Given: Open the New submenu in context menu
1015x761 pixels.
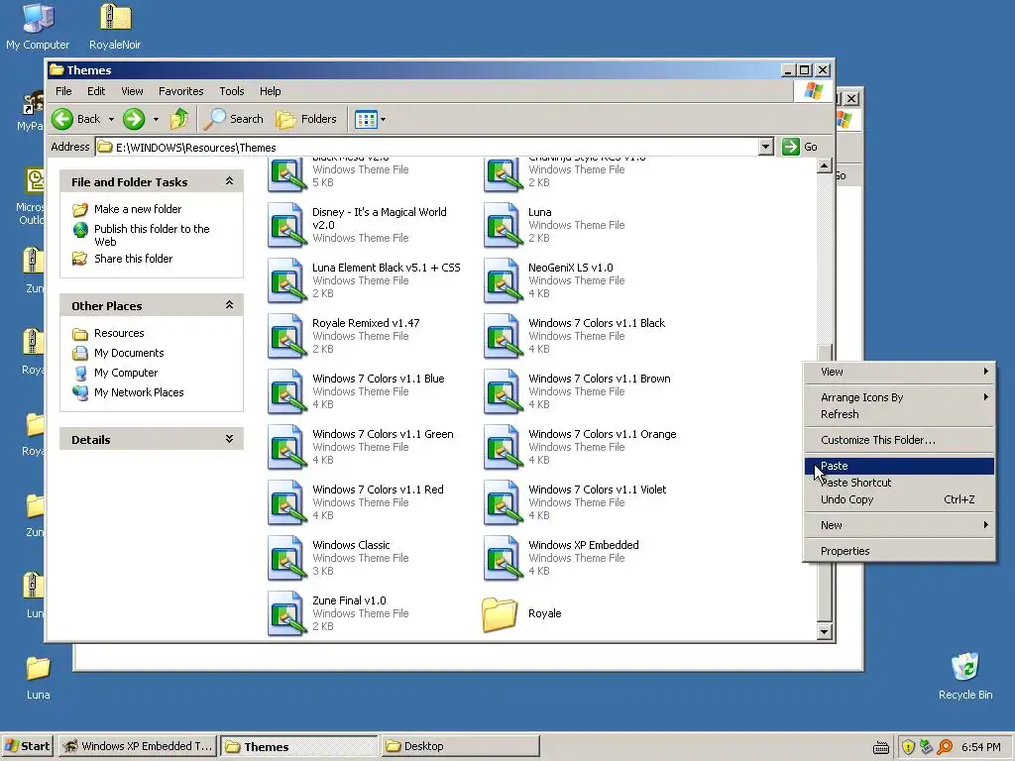Looking at the screenshot, I should coord(899,525).
